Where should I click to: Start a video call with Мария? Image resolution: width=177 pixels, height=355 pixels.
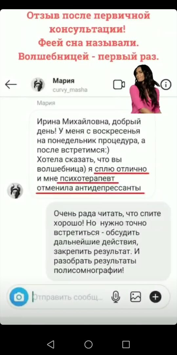click(119, 85)
